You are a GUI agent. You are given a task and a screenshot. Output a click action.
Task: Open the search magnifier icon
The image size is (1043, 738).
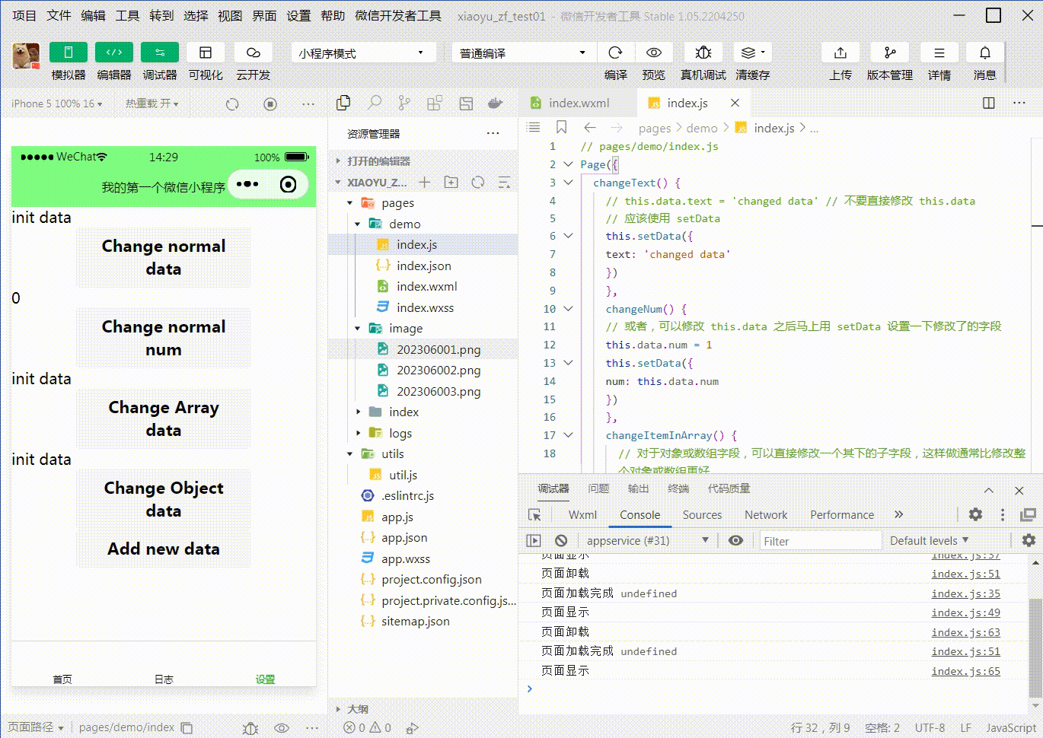click(375, 103)
